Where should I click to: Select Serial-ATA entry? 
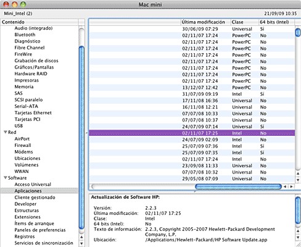(27, 106)
